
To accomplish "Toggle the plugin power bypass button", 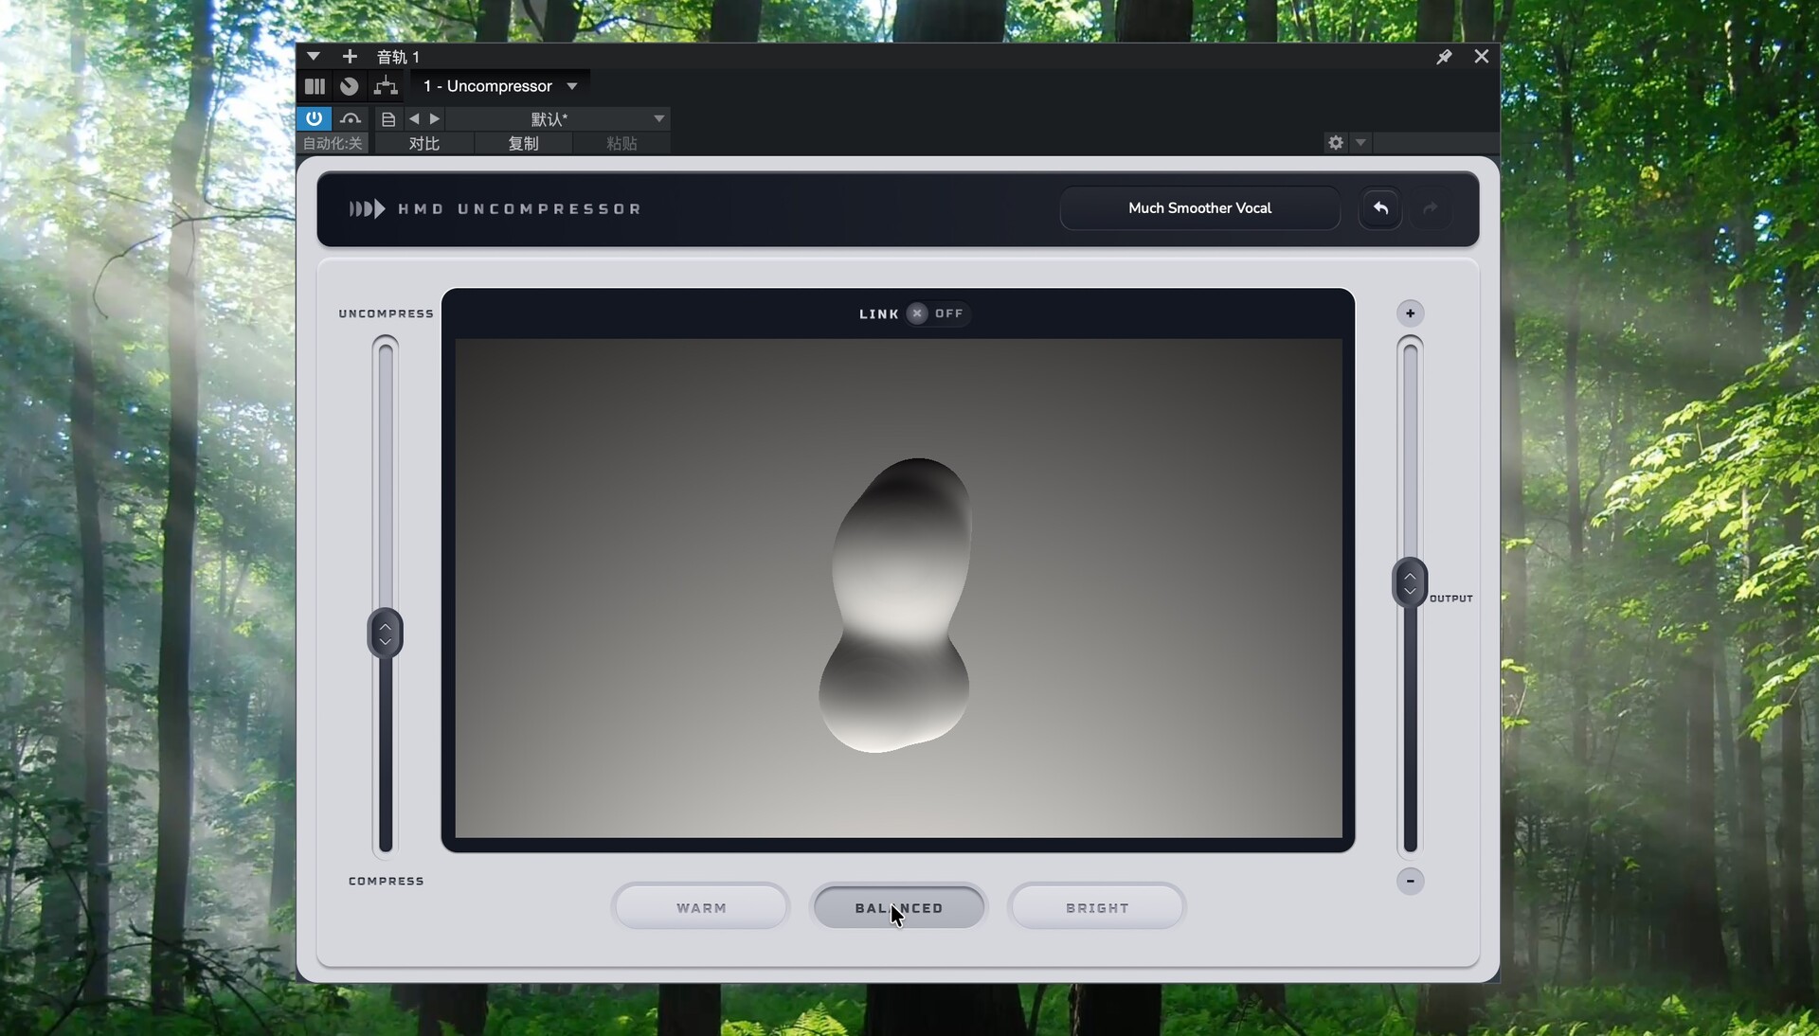I will tap(314, 118).
